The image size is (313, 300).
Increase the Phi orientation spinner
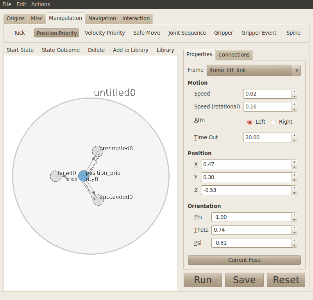(294, 215)
